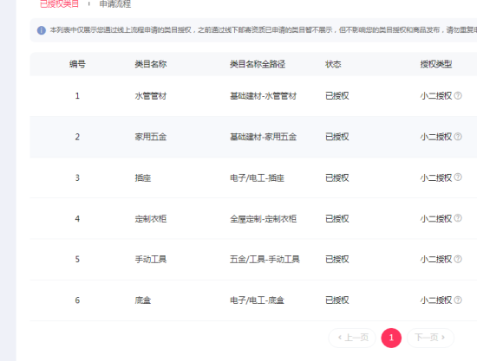This screenshot has height=361, width=477.
Task: Click the 授权类型 column header
Action: click(x=436, y=64)
